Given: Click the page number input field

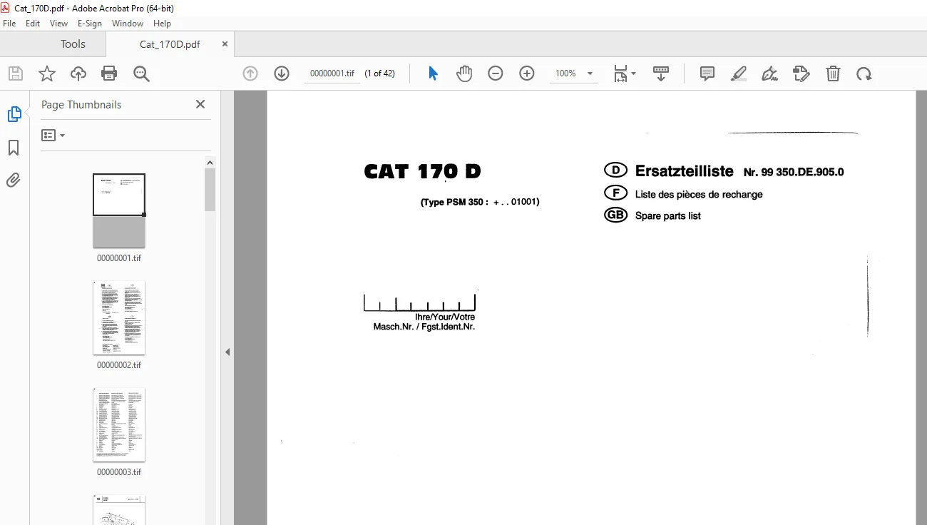Looking at the screenshot, I should [x=332, y=73].
